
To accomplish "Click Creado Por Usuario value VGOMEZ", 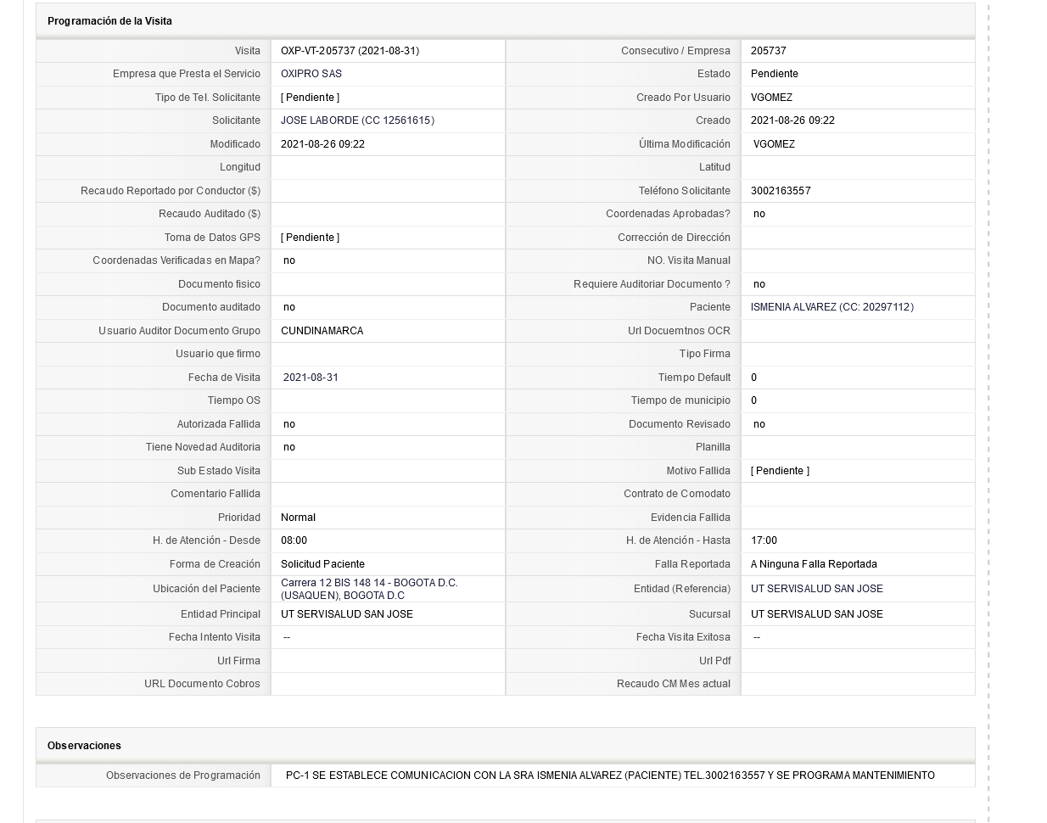I will point(771,98).
